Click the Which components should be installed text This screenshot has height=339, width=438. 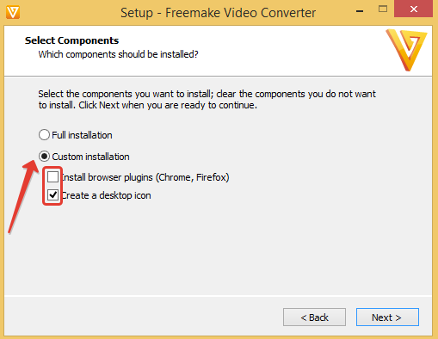tap(118, 54)
